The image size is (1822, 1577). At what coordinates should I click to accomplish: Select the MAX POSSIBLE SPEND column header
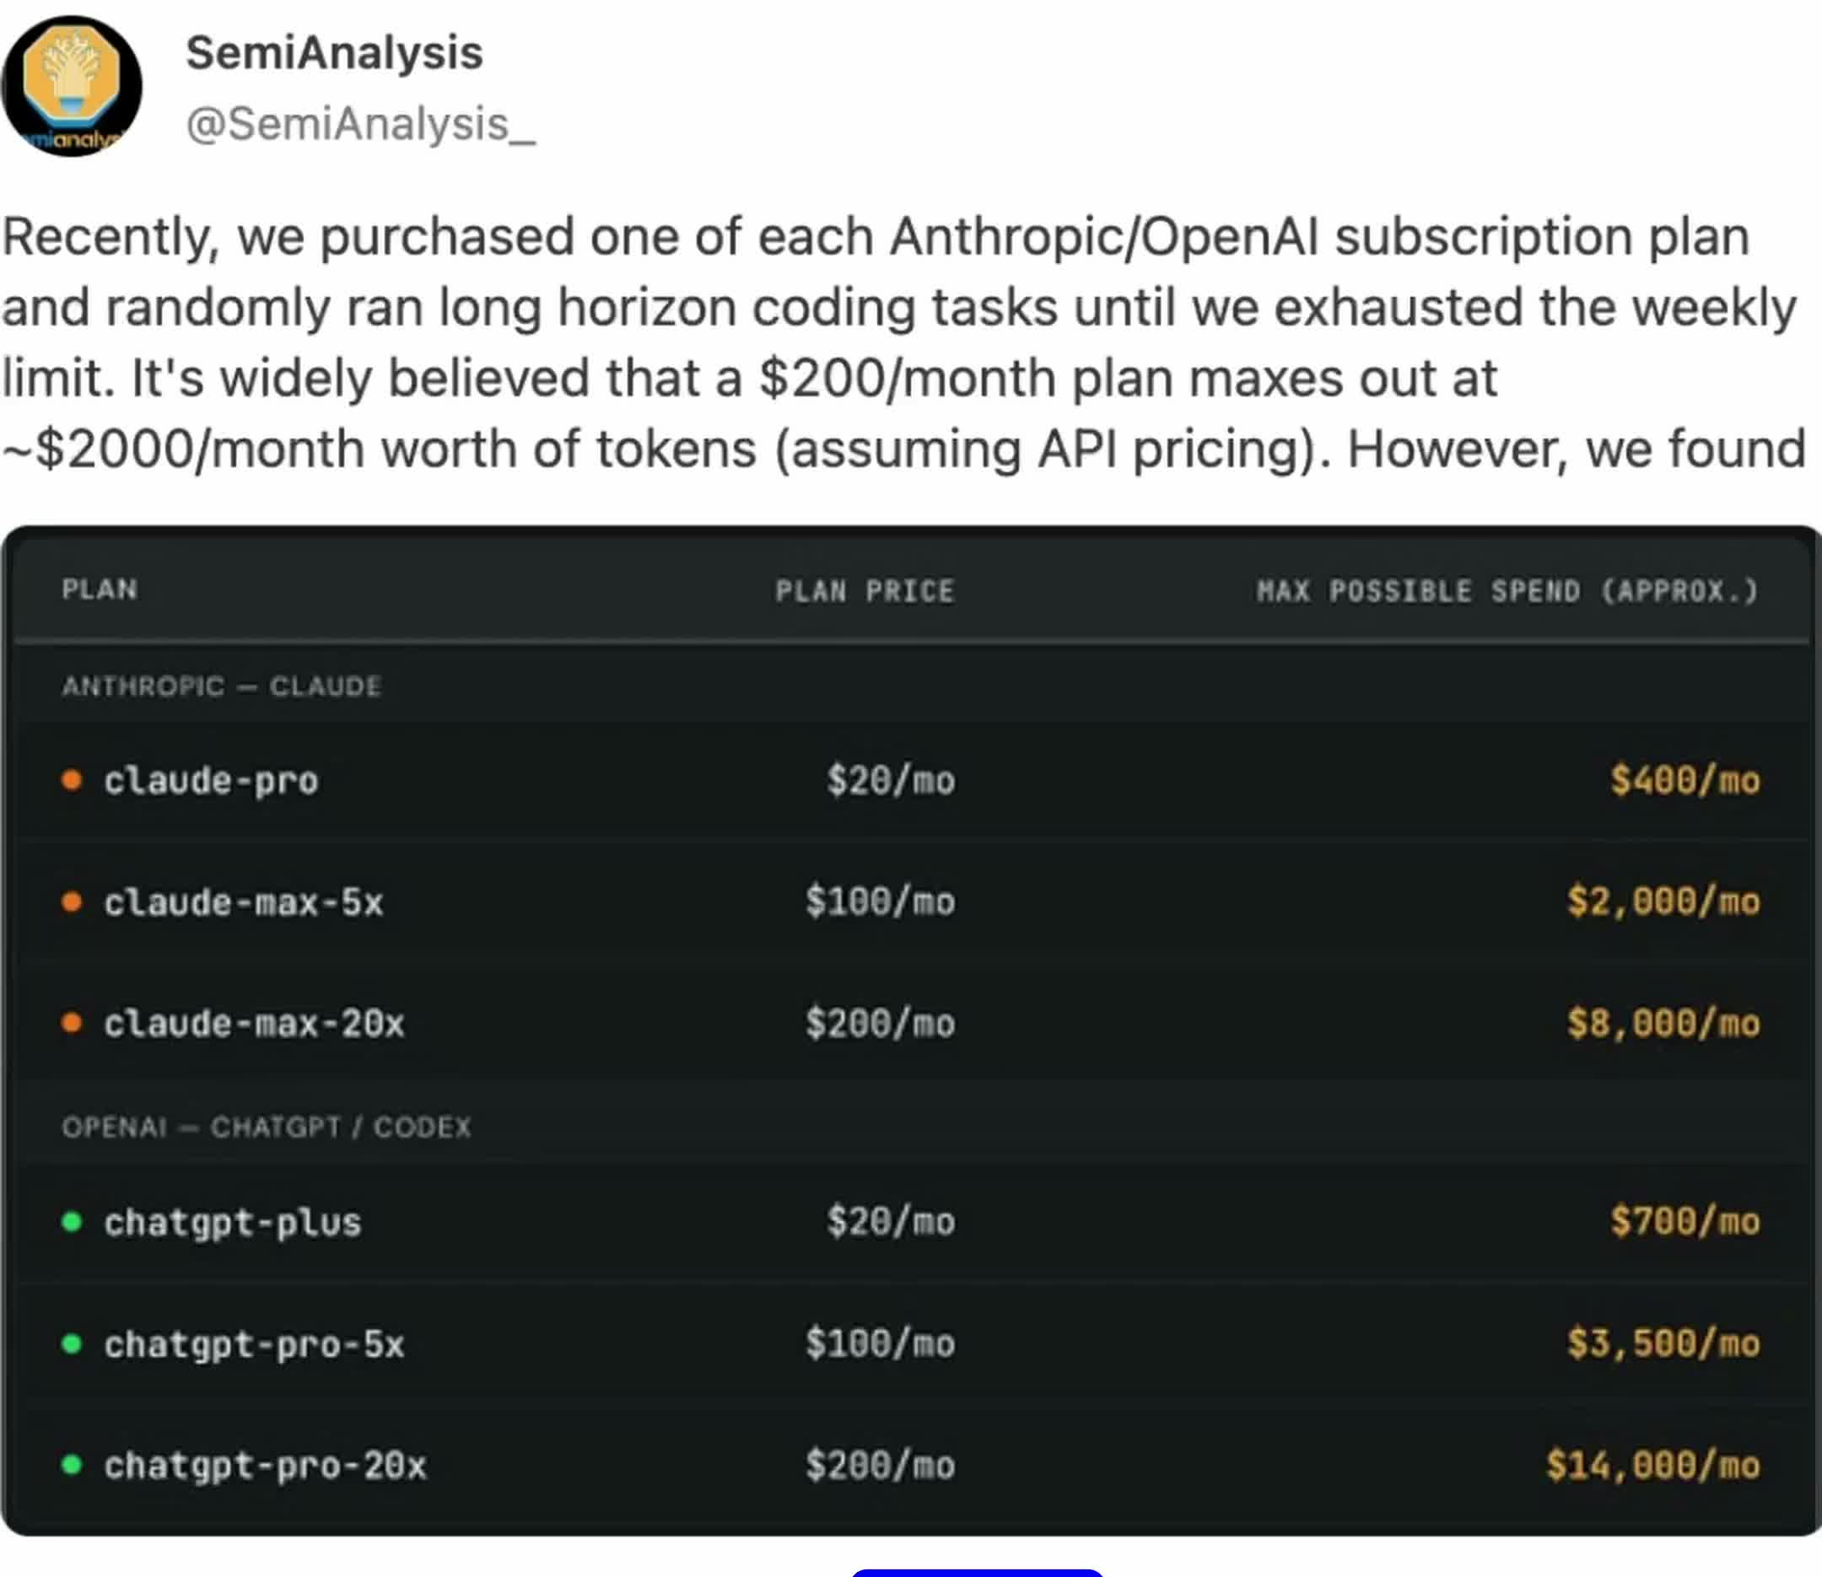tap(1506, 590)
